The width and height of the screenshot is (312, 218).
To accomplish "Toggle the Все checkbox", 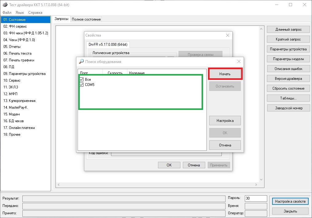I will point(82,80).
